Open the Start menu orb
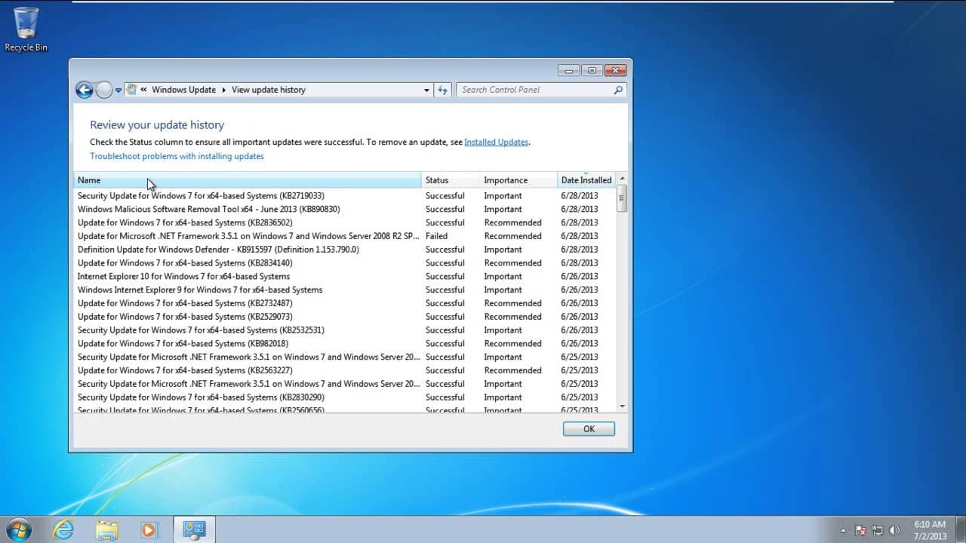The height and width of the screenshot is (543, 966). [x=18, y=529]
